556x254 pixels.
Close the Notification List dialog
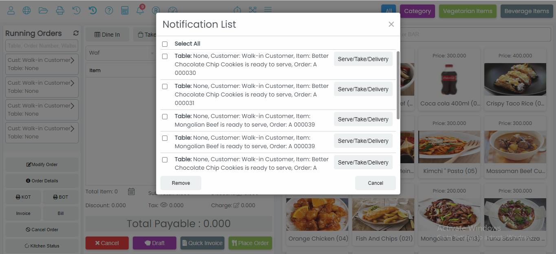(391, 24)
